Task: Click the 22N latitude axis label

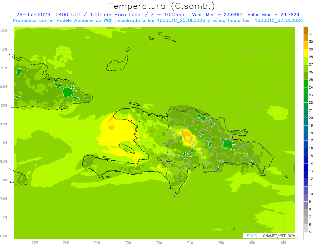Action: point(4,31)
